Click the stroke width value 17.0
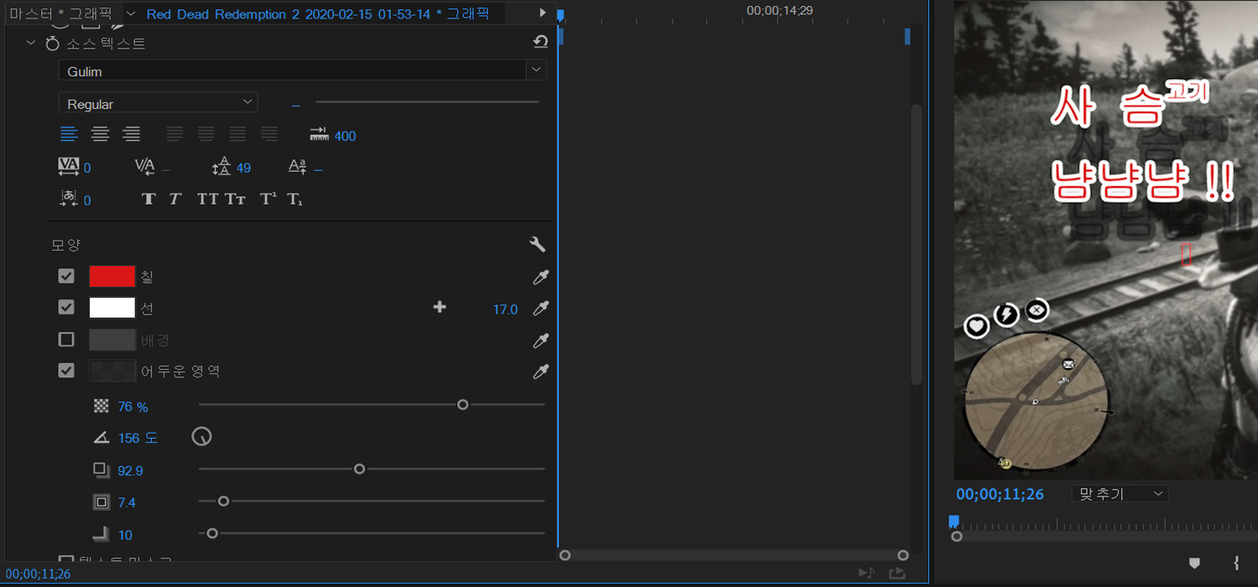The width and height of the screenshot is (1258, 587). pos(505,309)
